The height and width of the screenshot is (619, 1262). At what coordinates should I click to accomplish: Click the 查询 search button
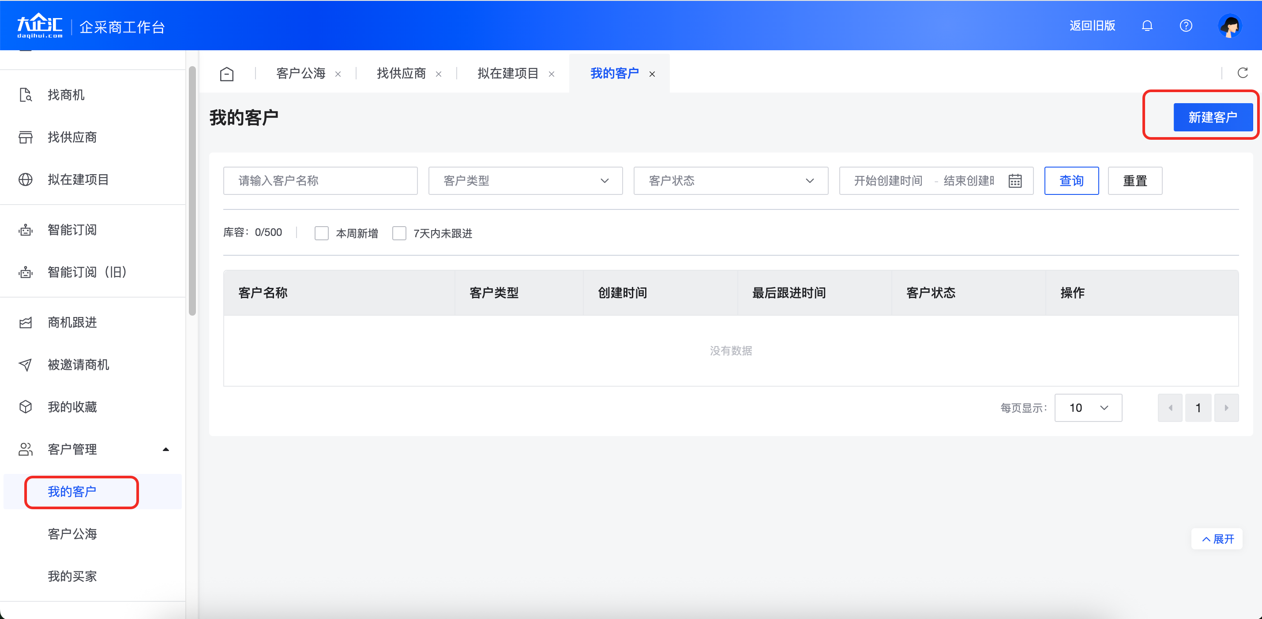pyautogui.click(x=1071, y=181)
